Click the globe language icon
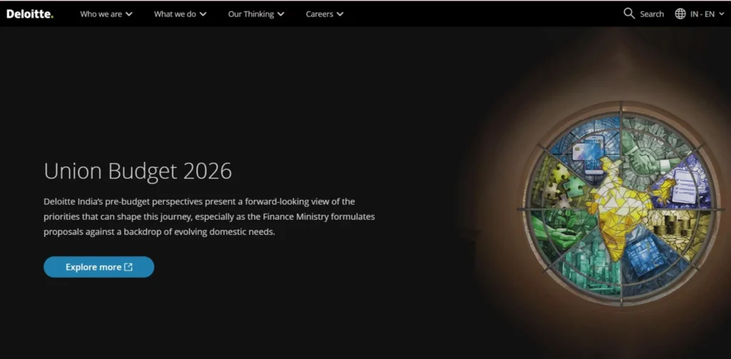The image size is (731, 359). click(680, 14)
